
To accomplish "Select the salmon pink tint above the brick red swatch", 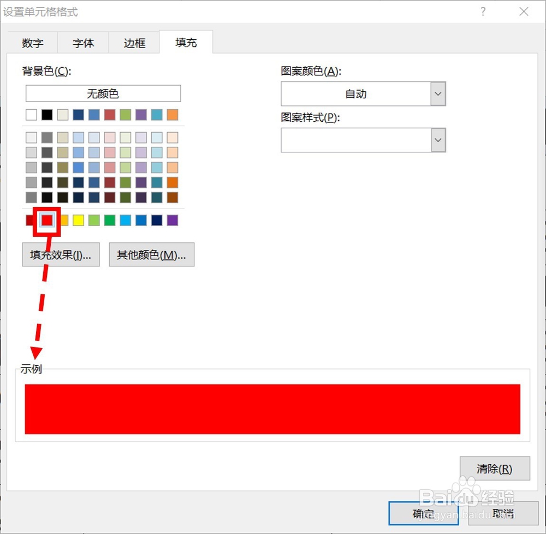I will click(x=110, y=168).
